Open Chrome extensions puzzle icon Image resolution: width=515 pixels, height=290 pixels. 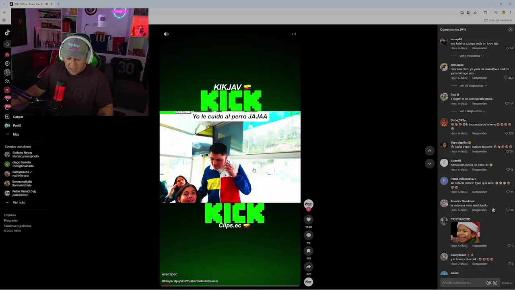click(485, 12)
